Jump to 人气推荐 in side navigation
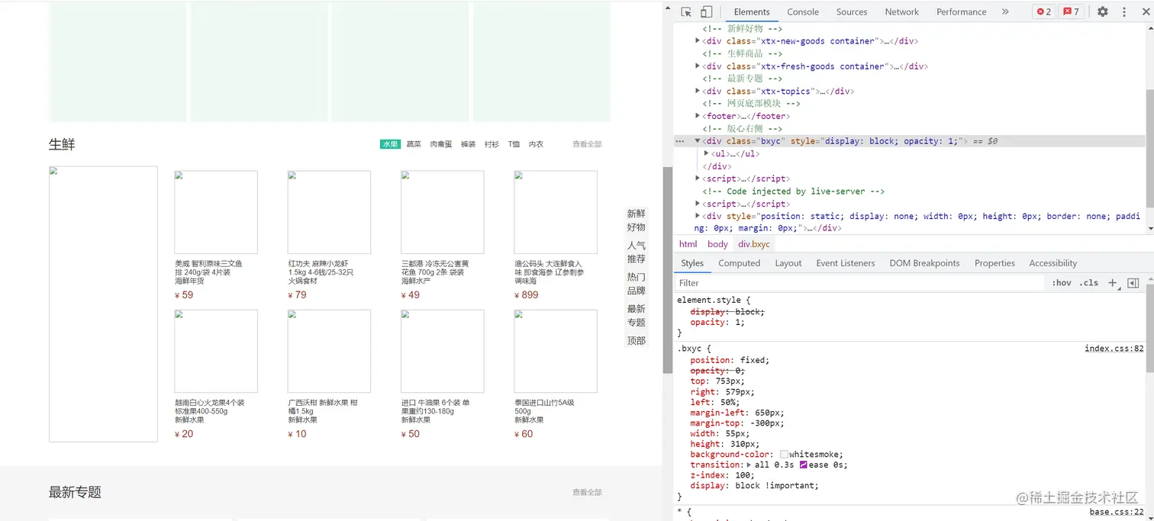Screen dimensions: 1154x521 (637, 252)
